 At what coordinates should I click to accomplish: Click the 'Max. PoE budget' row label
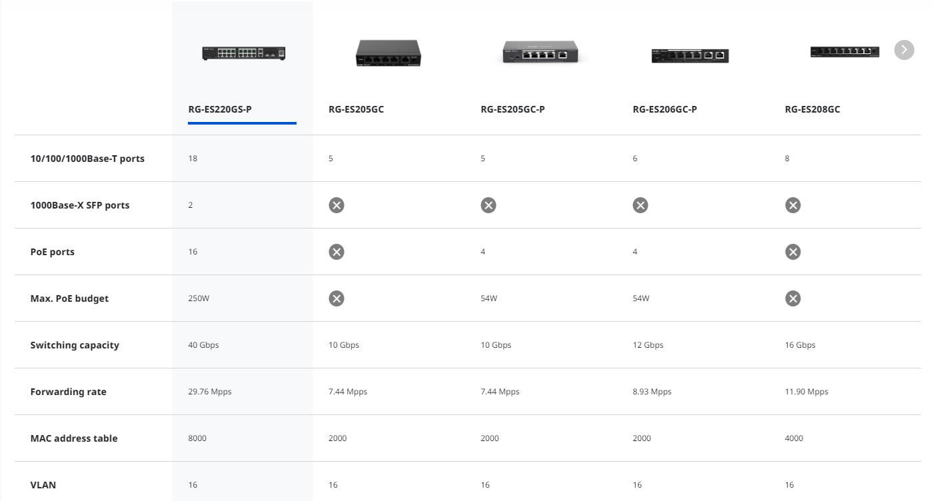pyautogui.click(x=69, y=298)
